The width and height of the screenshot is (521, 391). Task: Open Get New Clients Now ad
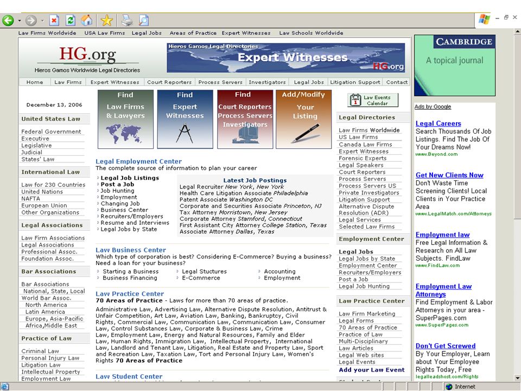click(449, 175)
